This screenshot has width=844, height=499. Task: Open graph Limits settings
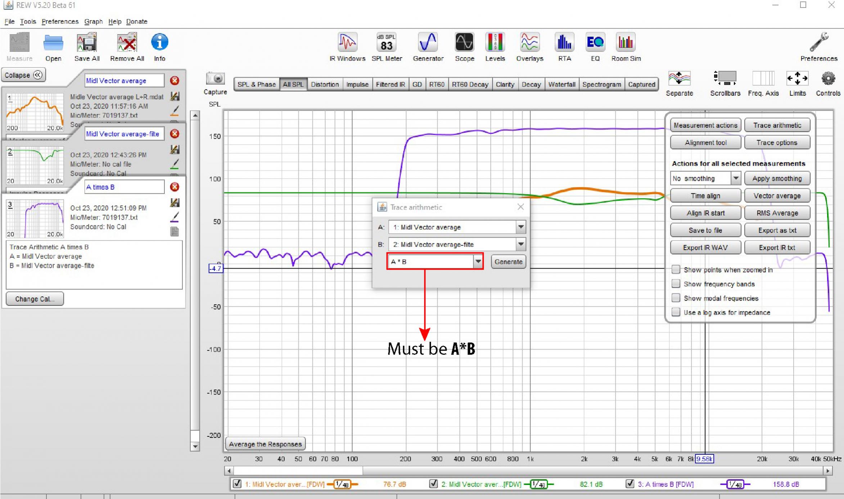(797, 84)
